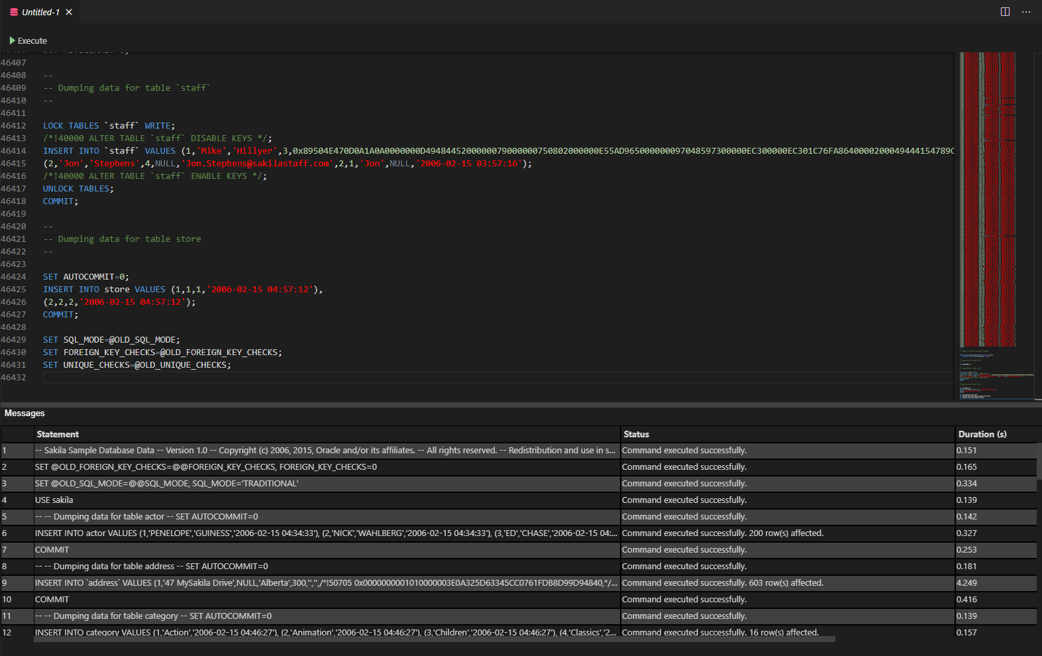
Task: Close the Untitled-1 tab
Action: click(69, 12)
